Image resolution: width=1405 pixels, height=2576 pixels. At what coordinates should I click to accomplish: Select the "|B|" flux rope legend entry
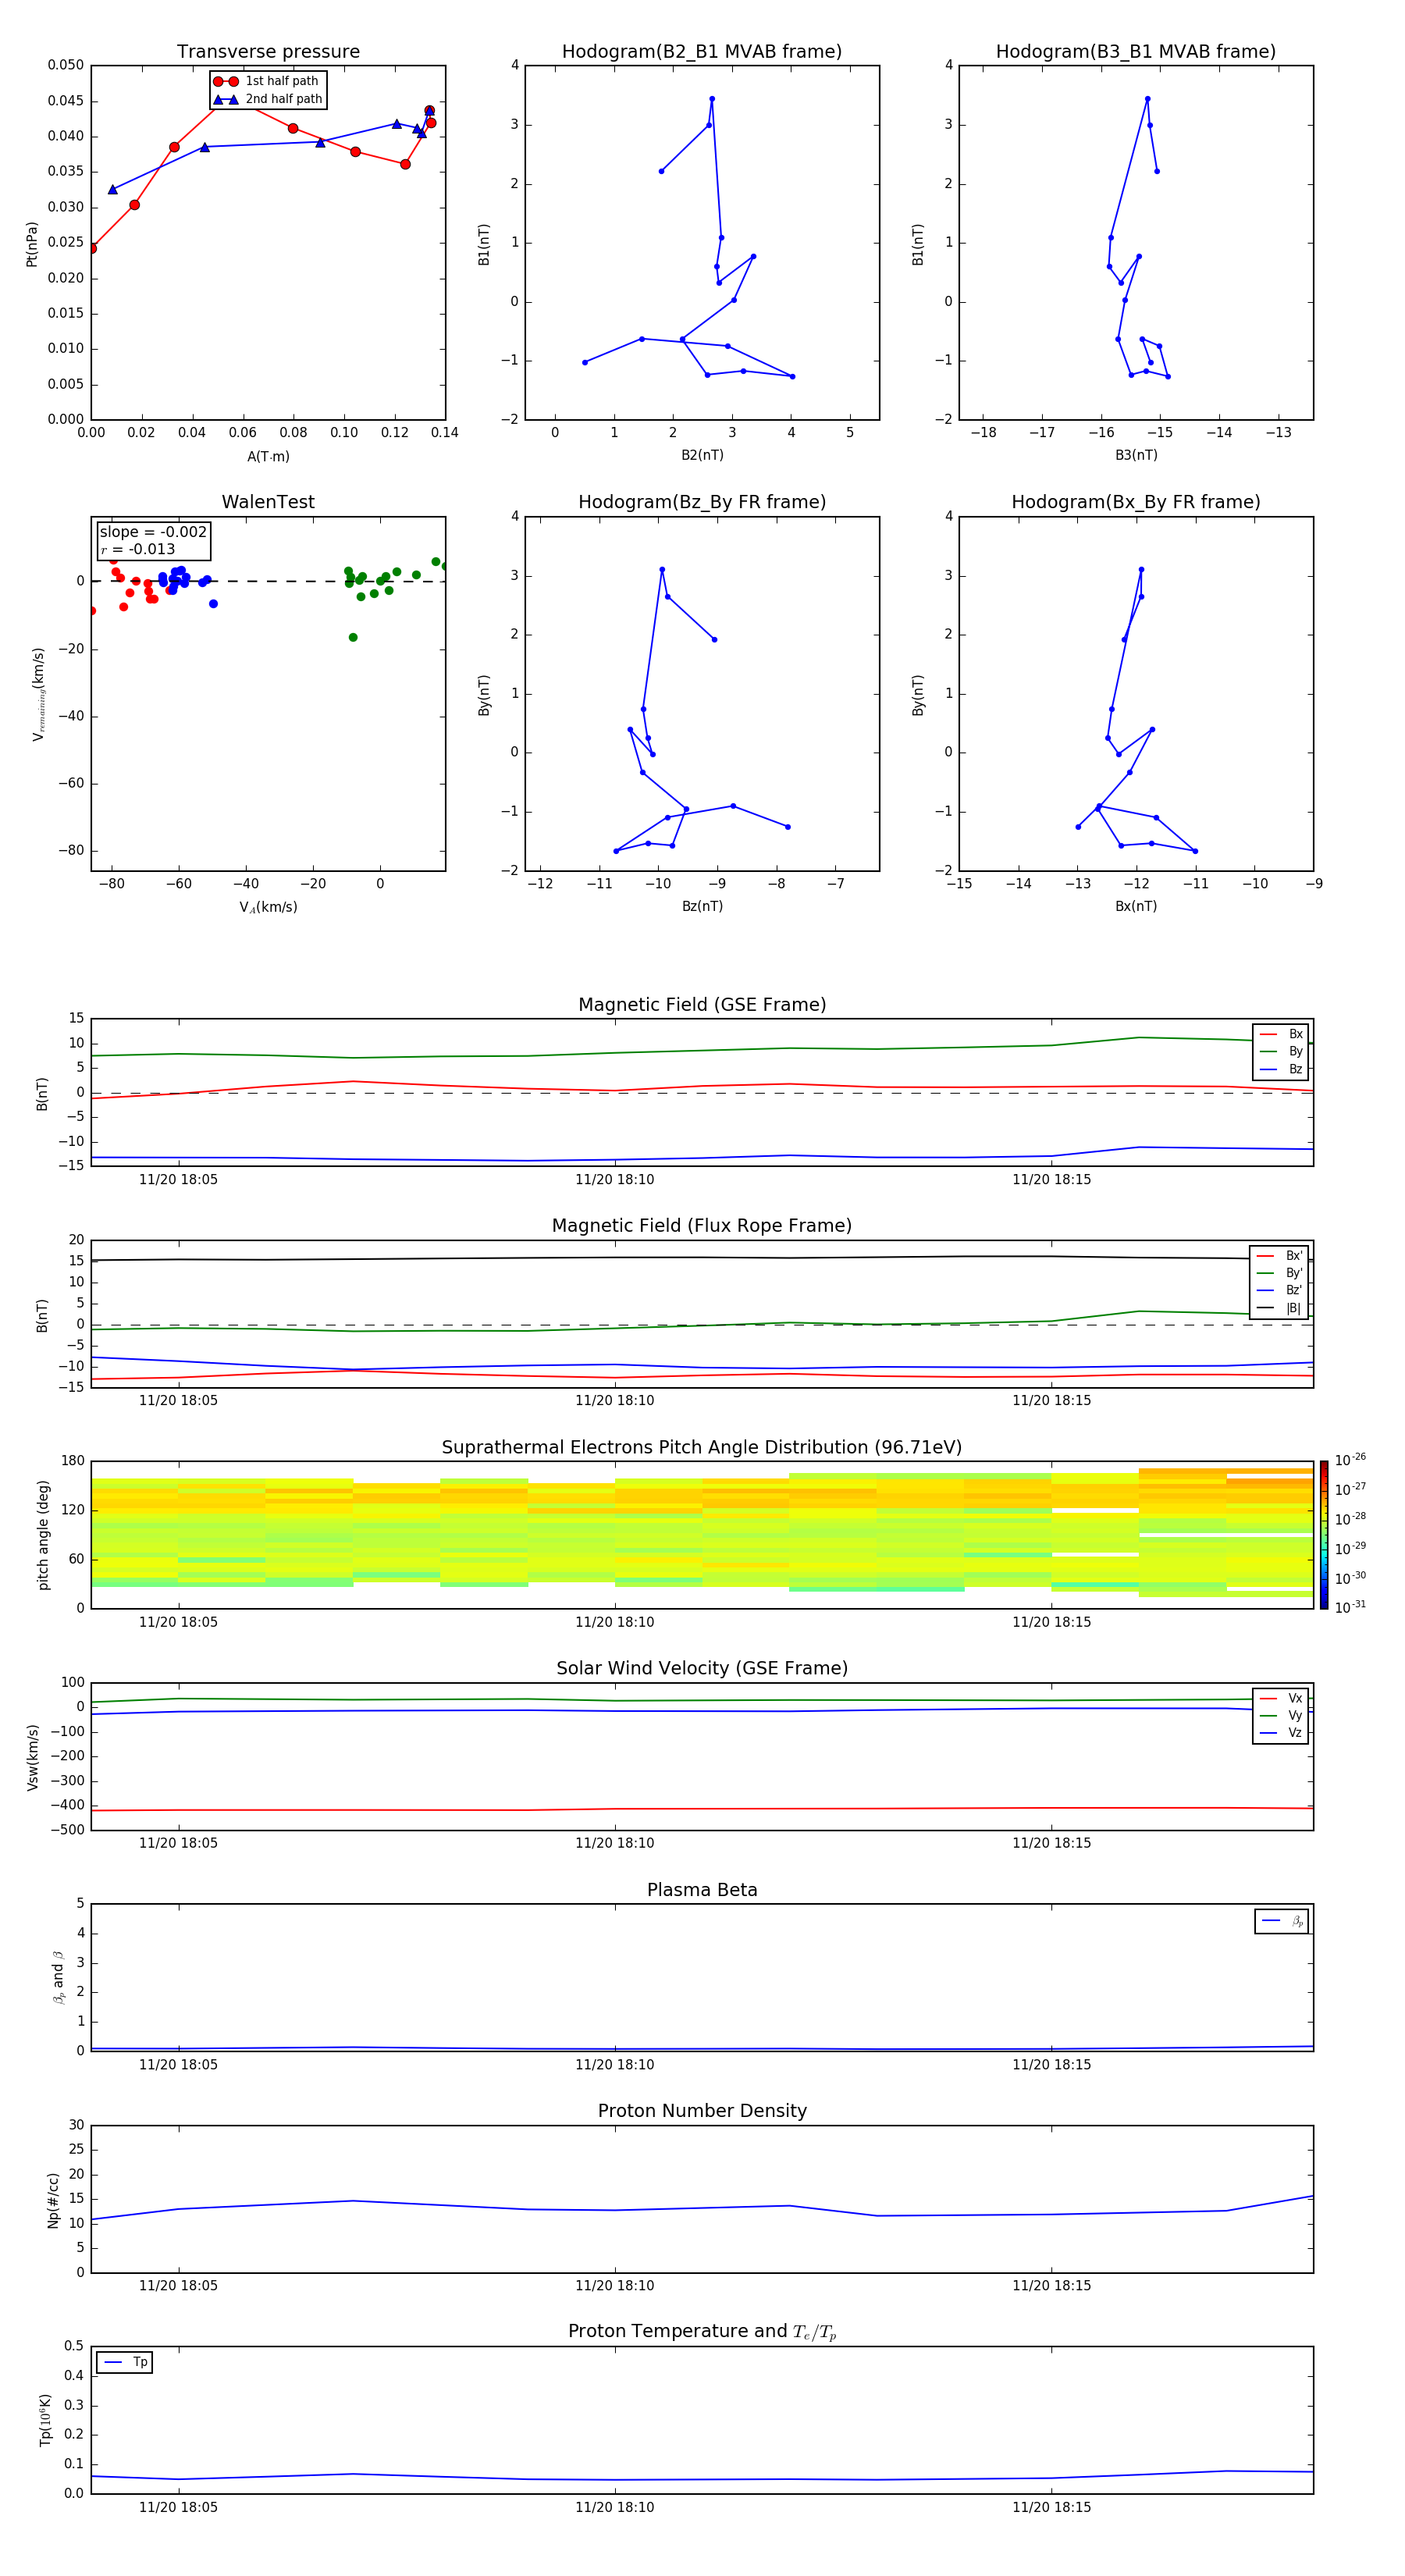click(1280, 1308)
